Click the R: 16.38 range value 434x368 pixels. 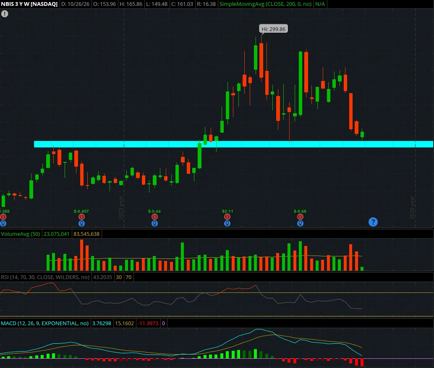(206, 4)
